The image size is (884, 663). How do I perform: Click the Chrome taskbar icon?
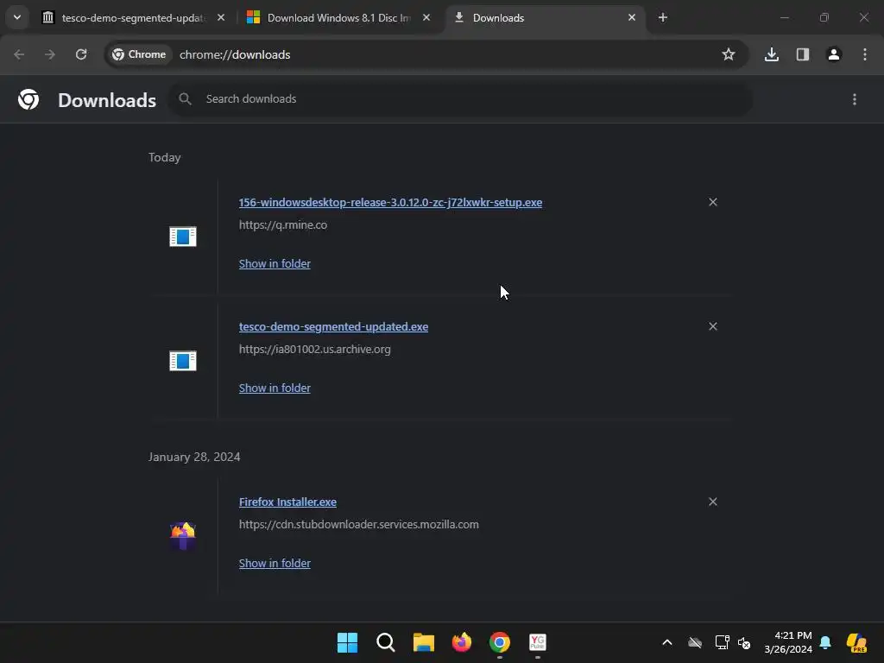pyautogui.click(x=500, y=642)
